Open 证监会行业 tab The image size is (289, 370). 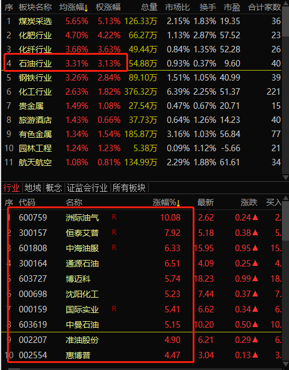pyautogui.click(x=87, y=188)
